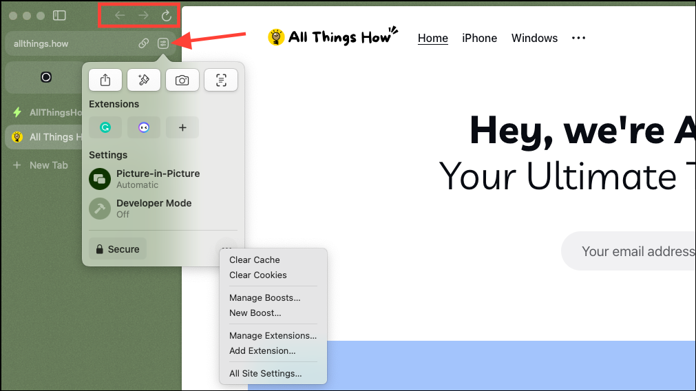696x391 pixels.
Task: Toggle the sidebar visibility icon
Action: click(59, 16)
